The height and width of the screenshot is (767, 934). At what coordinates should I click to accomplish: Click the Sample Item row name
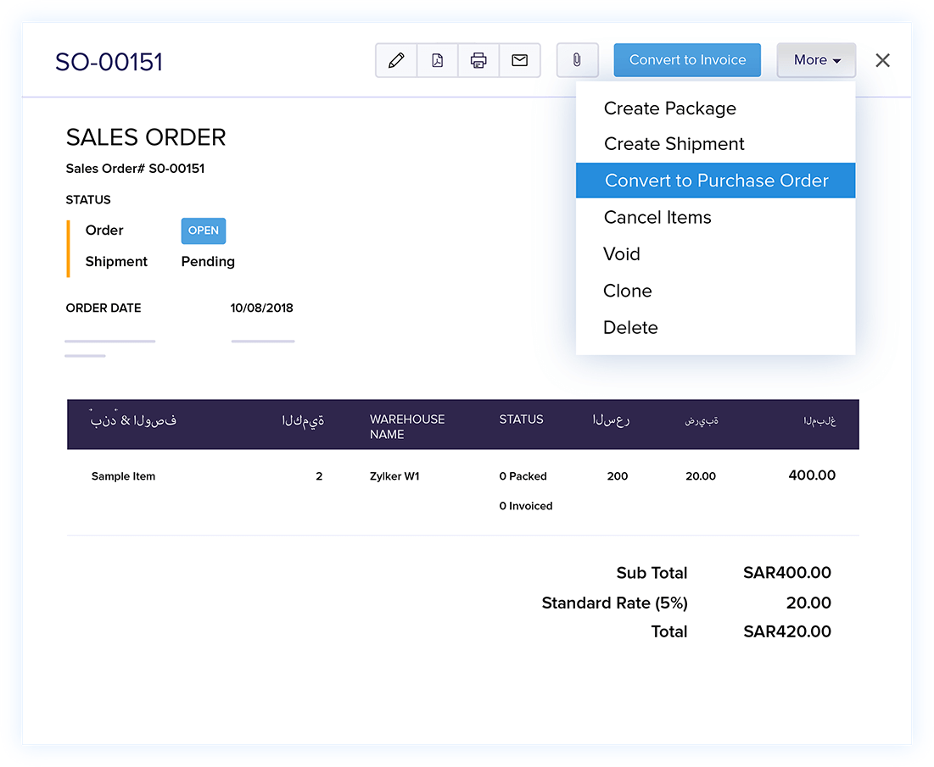123,476
